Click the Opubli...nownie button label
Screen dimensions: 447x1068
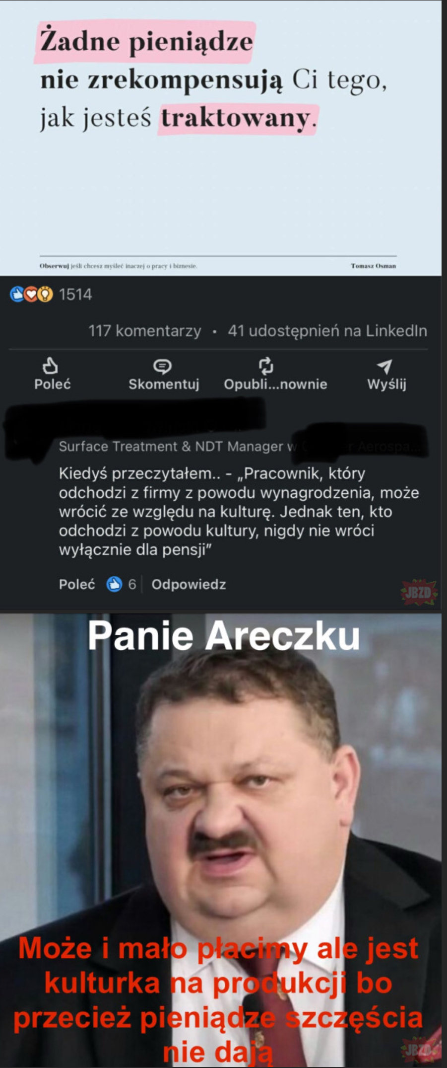[x=275, y=384]
